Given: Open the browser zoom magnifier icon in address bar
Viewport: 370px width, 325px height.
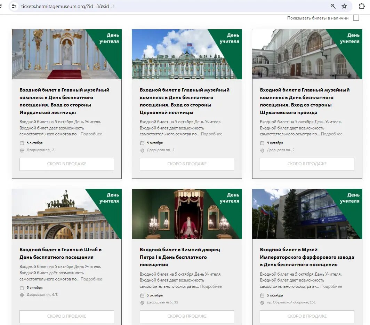Looking at the screenshot, I should (332, 6).
